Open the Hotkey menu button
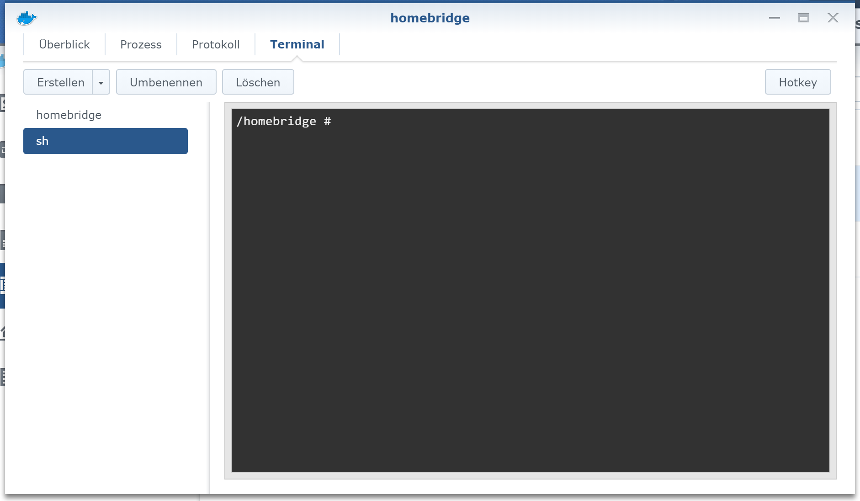This screenshot has width=860, height=501. [797, 82]
